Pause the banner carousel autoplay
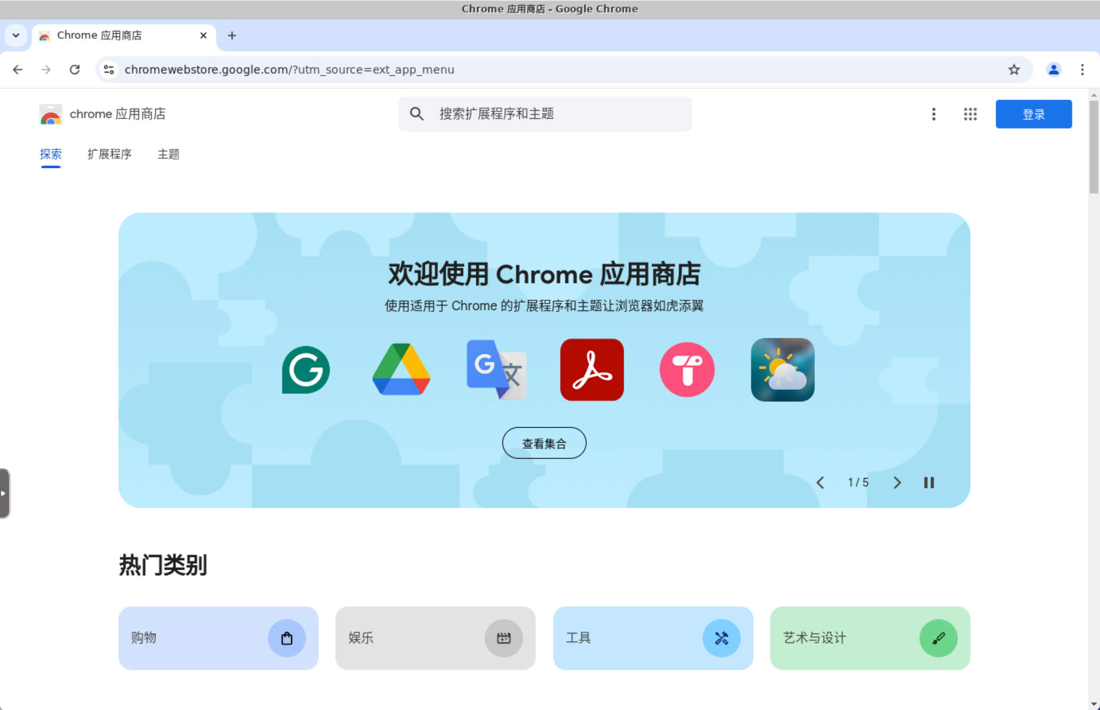 click(929, 482)
